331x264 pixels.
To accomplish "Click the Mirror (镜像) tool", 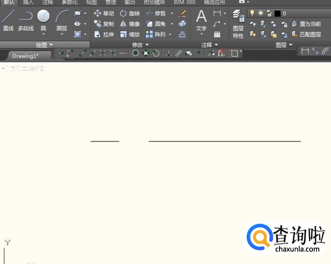I will (x=130, y=24).
